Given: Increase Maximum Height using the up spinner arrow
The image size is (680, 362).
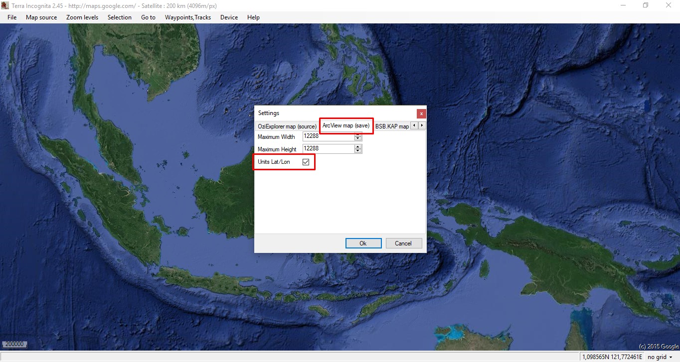Looking at the screenshot, I should tap(358, 147).
